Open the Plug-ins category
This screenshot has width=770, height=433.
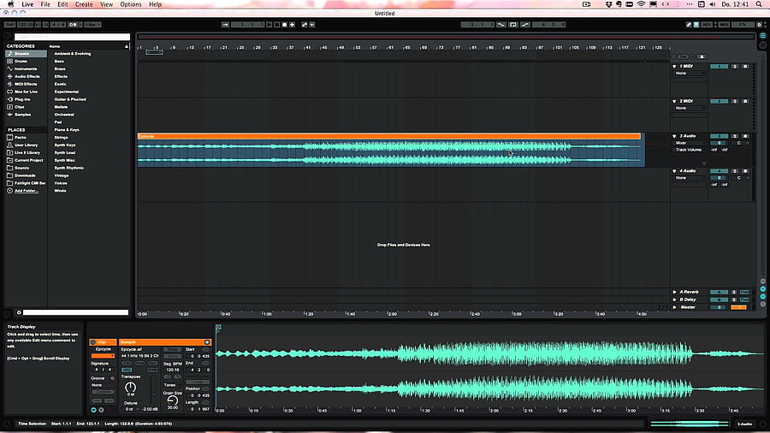click(x=22, y=99)
